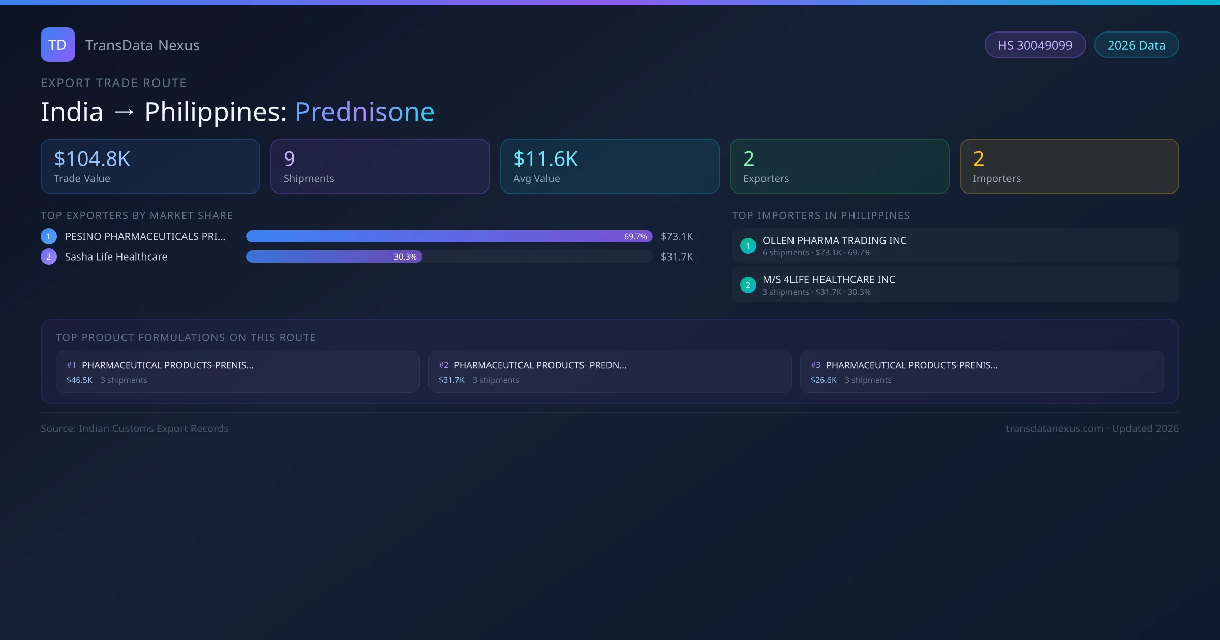Click the PESINO 69.7% market share bar

click(448, 236)
